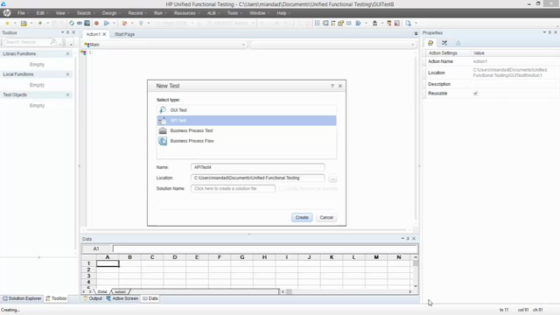Click the lightbulb toolbar icon

point(141,24)
